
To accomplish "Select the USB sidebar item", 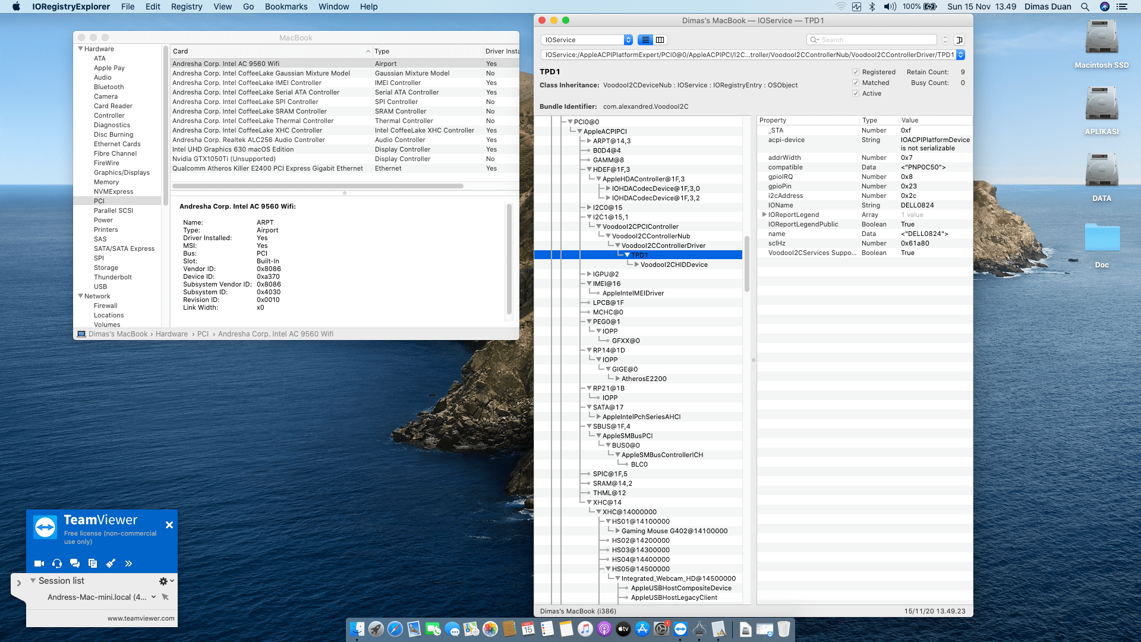I will [x=100, y=287].
